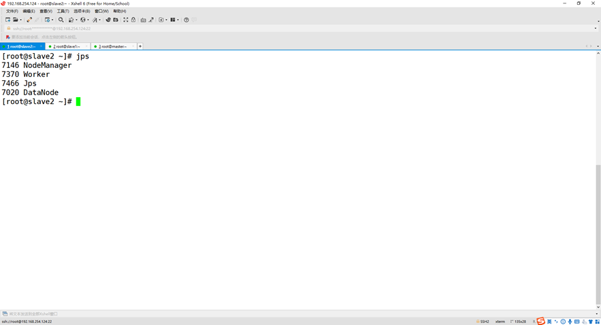
Task: Click the Sogou microphone voice input icon
Action: [x=570, y=322]
